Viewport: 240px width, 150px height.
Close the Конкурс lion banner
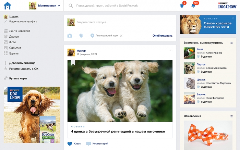point(233,18)
